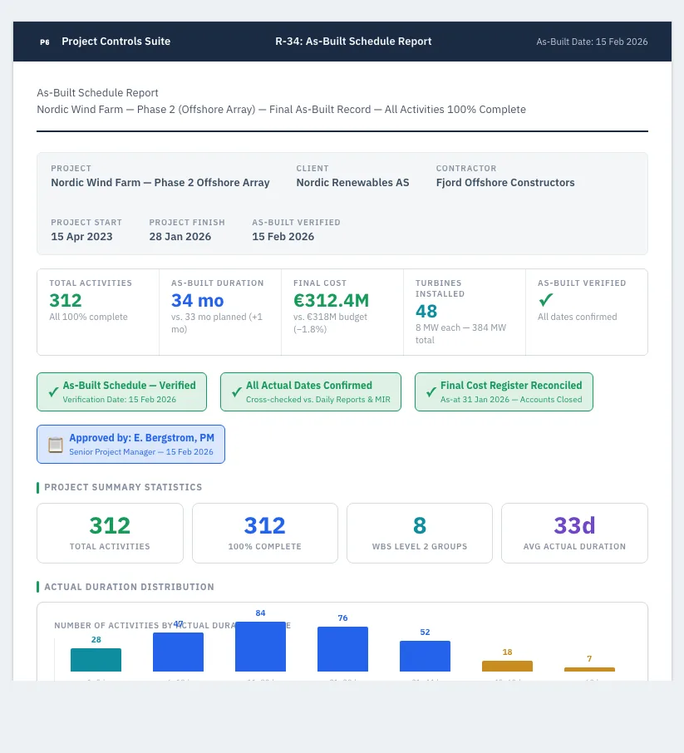Click the clipboard icon beside Approved by
The height and width of the screenshot is (753, 684).
pos(55,445)
